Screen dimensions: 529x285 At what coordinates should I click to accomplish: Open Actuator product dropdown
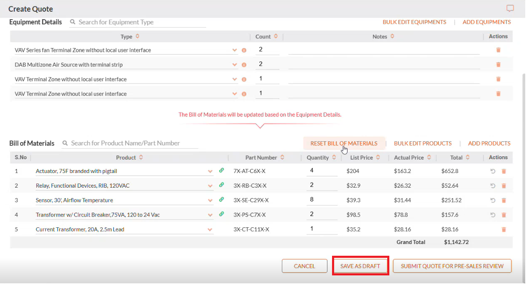point(210,171)
